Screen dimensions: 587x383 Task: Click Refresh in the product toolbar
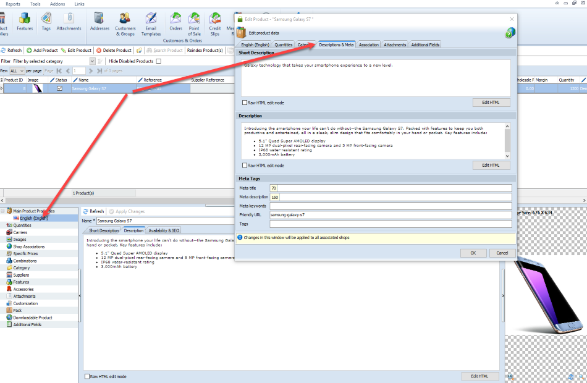pos(11,50)
